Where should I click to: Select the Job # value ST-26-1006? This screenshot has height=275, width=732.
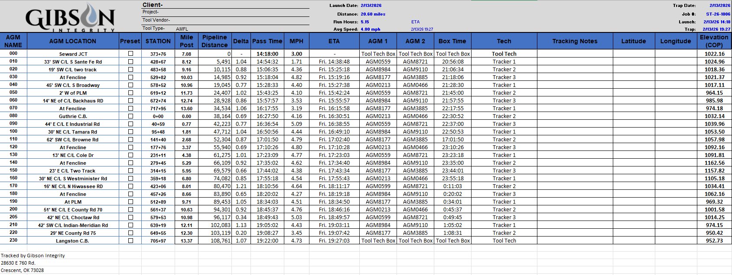pos(718,14)
